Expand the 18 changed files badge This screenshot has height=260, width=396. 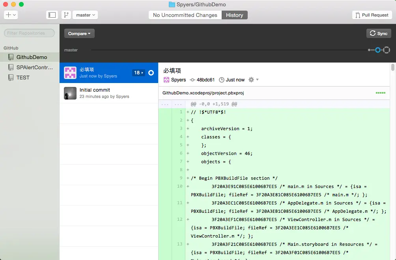(x=138, y=73)
